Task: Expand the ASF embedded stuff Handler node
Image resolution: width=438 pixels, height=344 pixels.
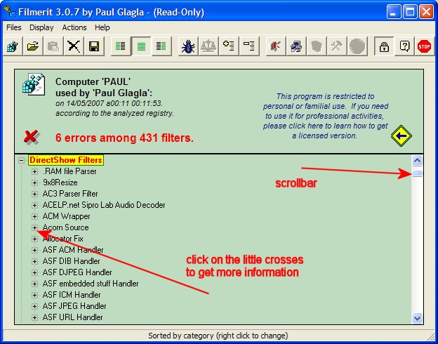Action: coord(34,284)
